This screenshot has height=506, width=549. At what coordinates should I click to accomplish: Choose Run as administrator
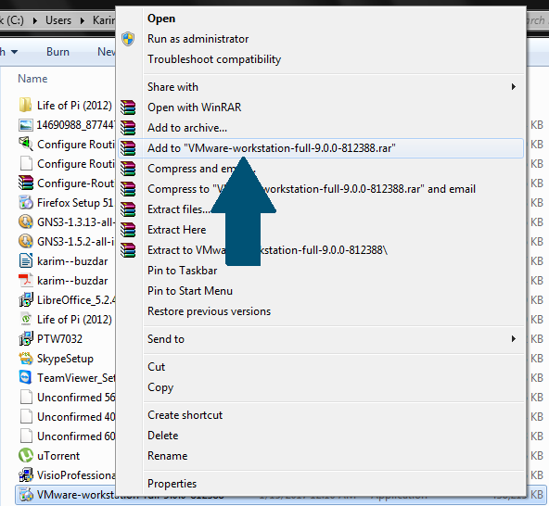(320, 39)
